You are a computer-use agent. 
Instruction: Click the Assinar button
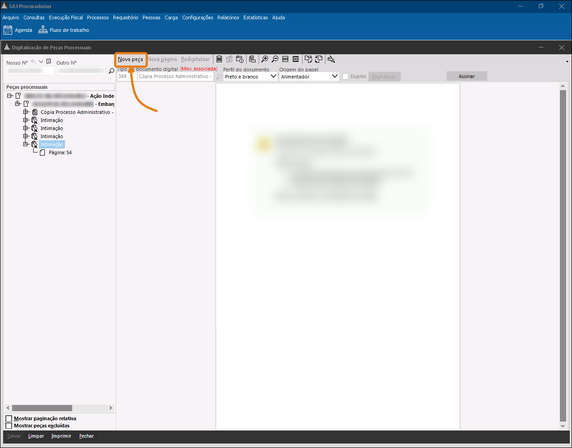pyautogui.click(x=466, y=76)
